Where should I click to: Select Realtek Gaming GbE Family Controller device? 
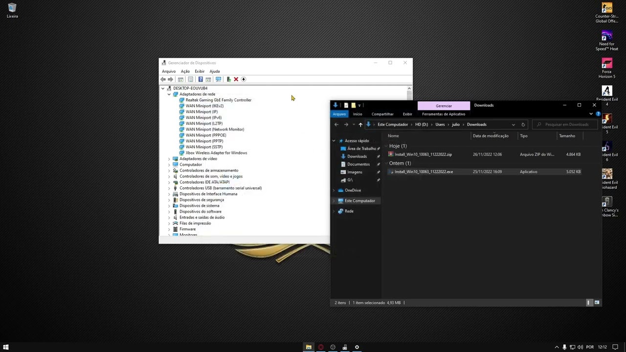coord(218,100)
